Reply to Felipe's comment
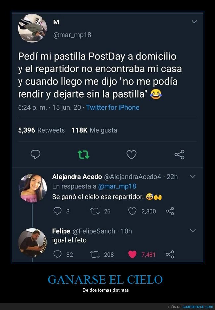This screenshot has width=215, height=310. click(x=58, y=254)
